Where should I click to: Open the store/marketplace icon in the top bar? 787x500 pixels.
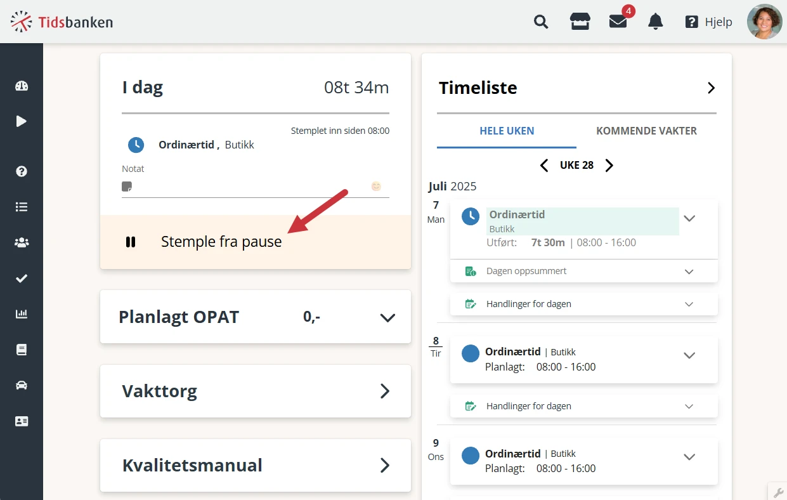tap(580, 22)
